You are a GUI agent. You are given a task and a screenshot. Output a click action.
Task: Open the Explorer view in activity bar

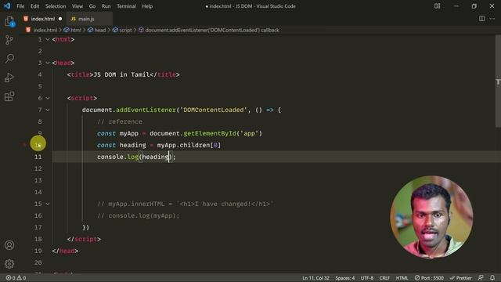point(9,22)
